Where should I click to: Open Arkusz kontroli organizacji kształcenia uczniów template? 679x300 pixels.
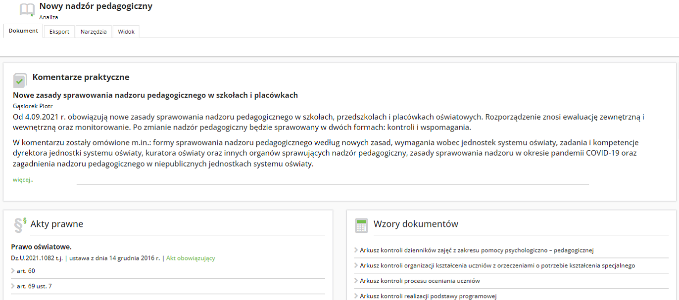click(x=497, y=265)
